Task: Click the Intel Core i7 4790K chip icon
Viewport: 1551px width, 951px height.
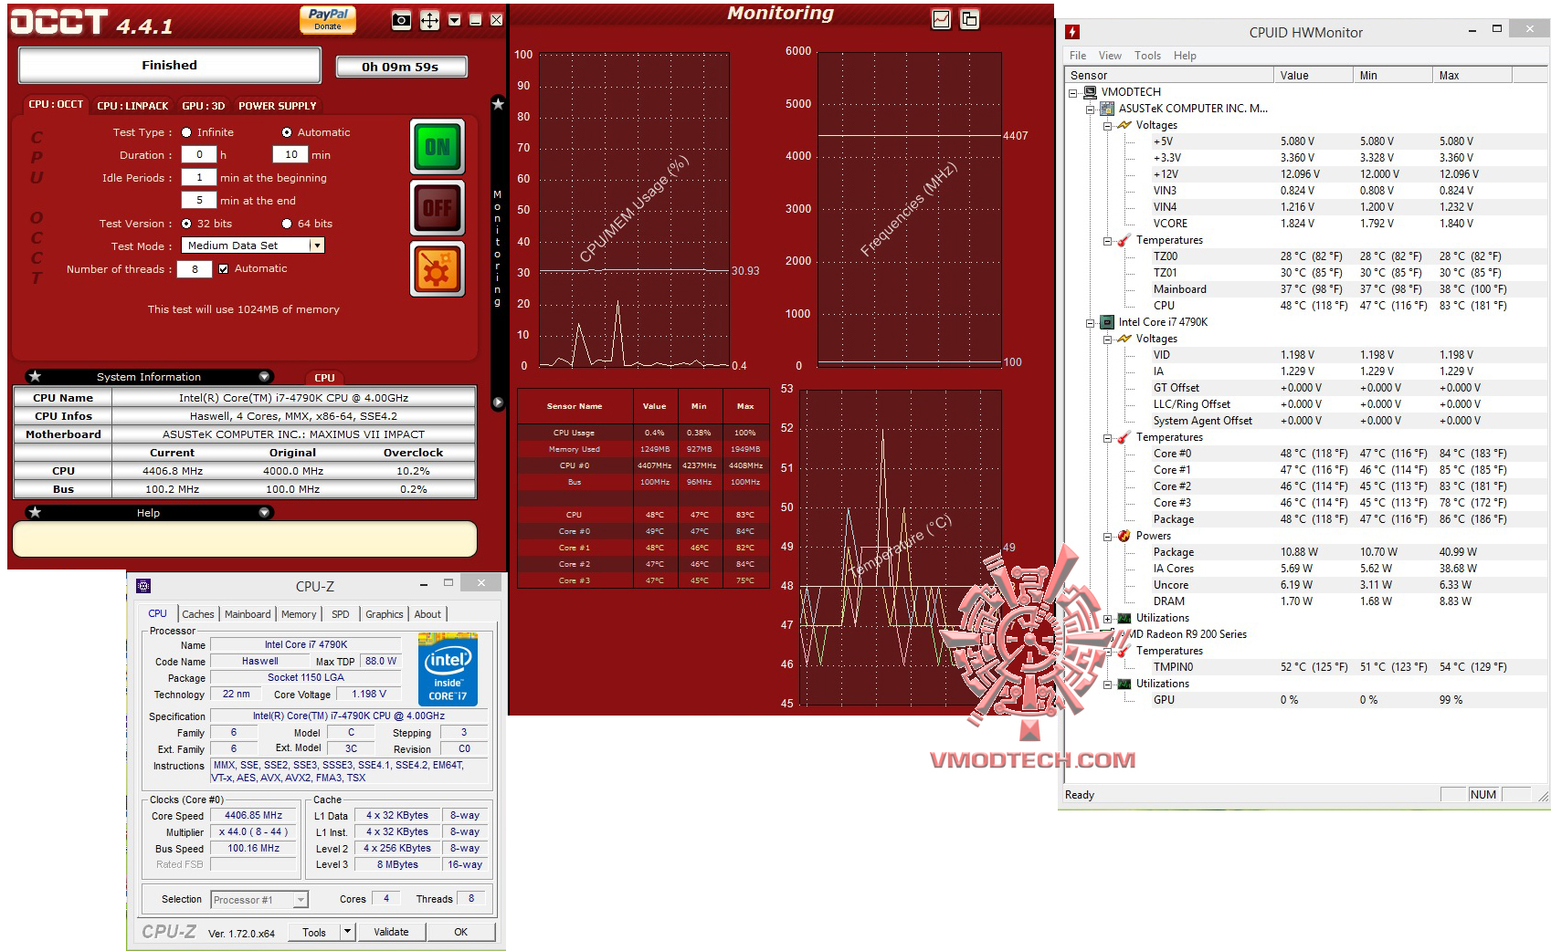Action: coord(1107,322)
